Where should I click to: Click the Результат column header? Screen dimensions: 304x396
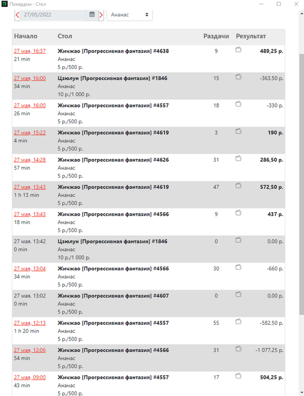point(251,36)
